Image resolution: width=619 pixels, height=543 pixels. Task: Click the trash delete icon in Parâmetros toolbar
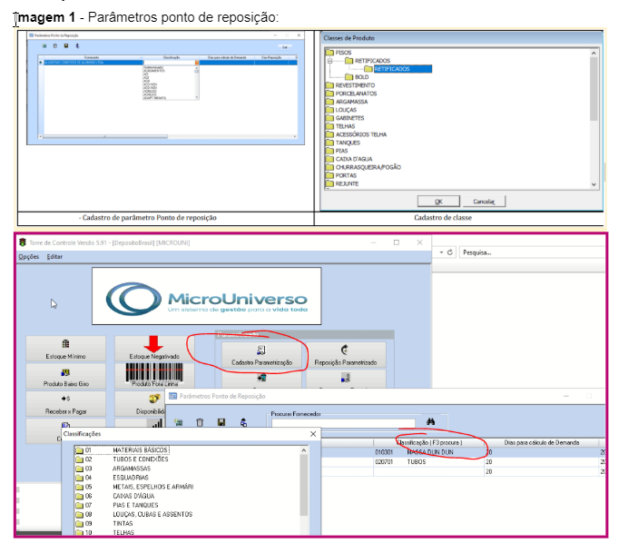coord(200,422)
